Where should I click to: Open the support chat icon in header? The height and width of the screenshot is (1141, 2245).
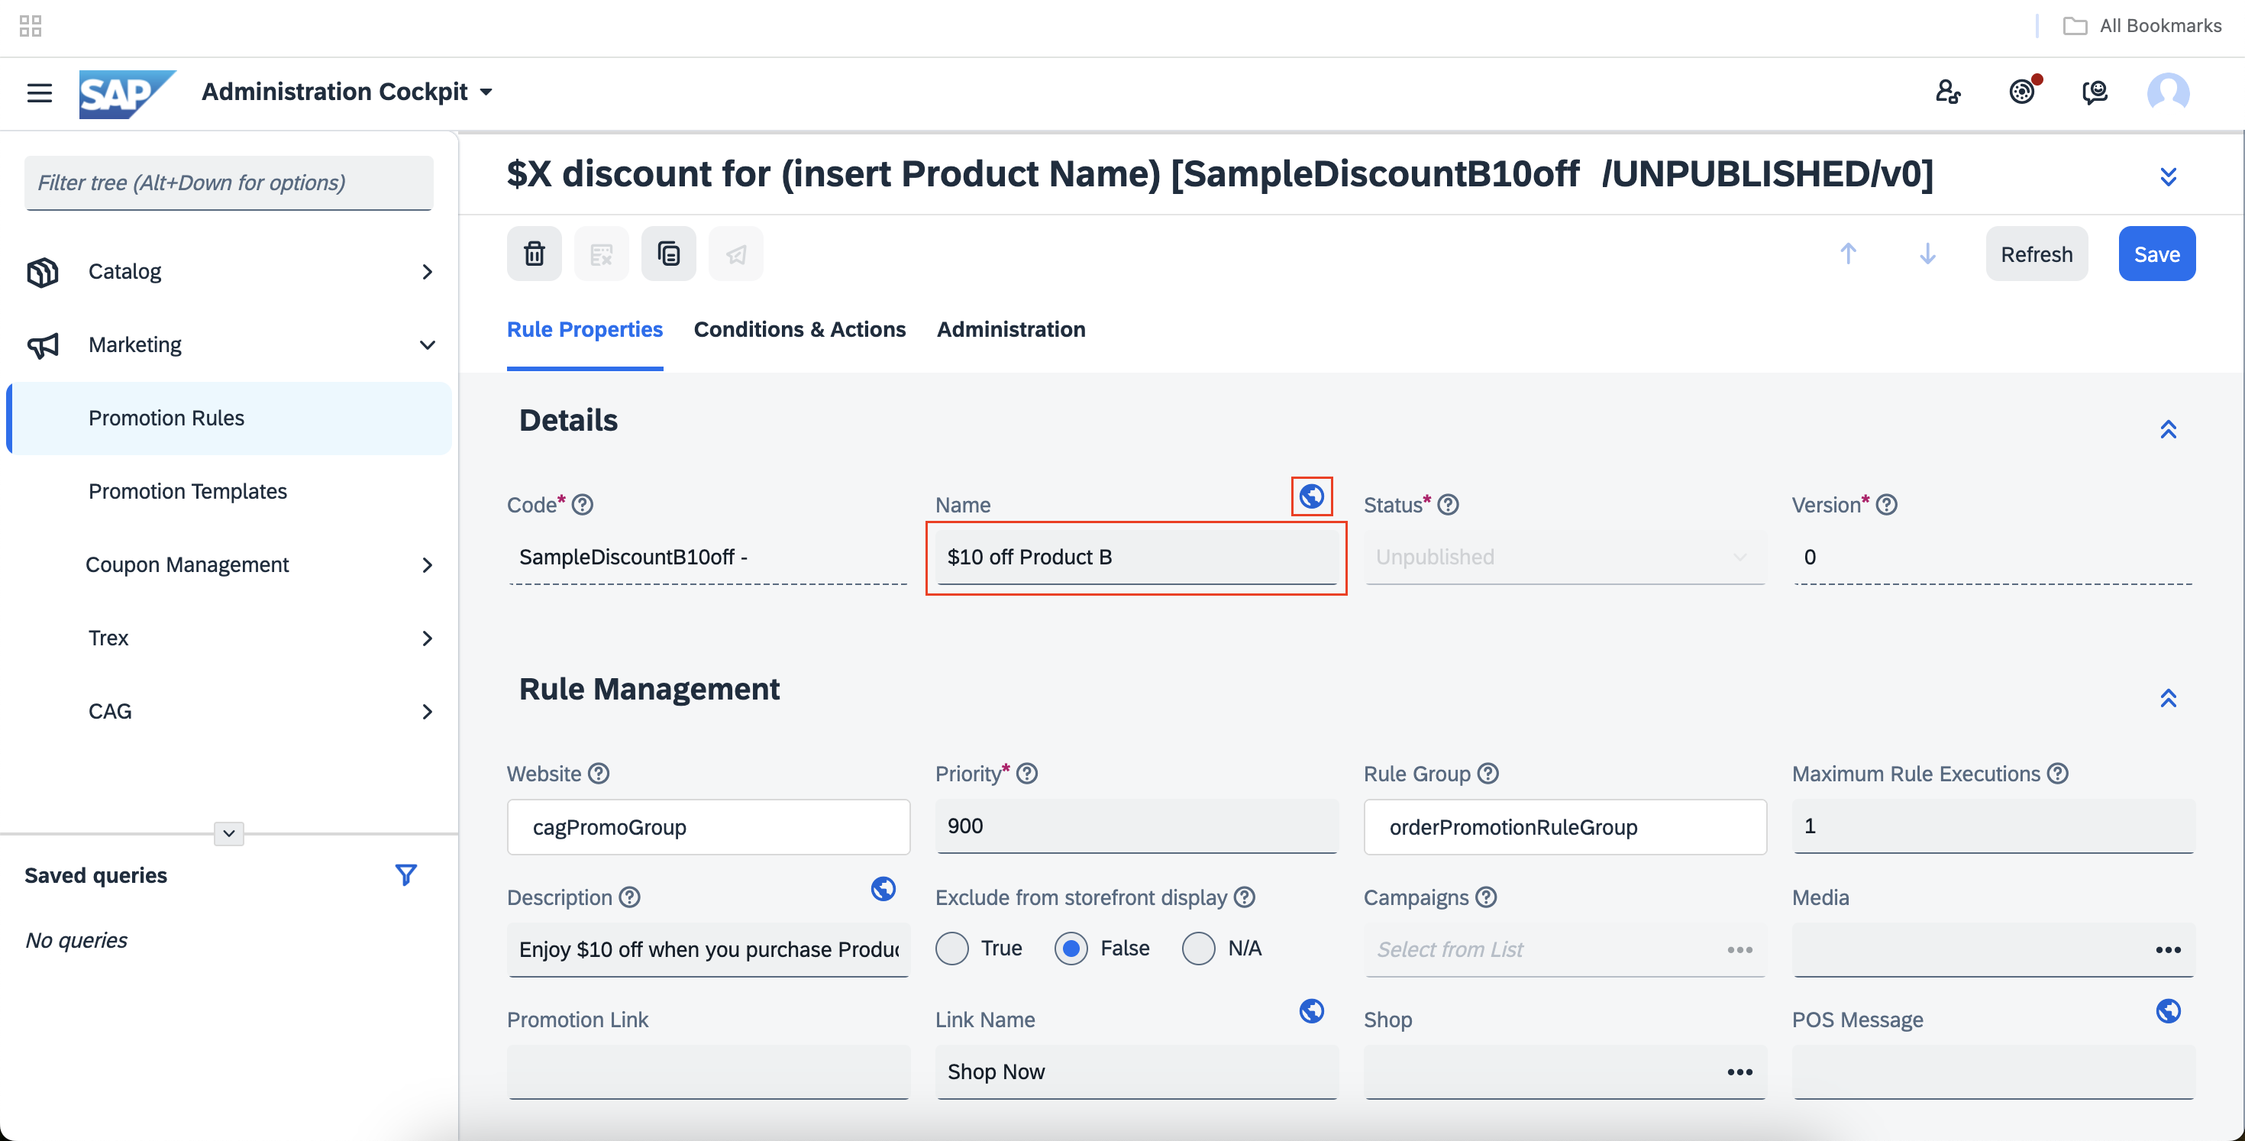point(2095,92)
